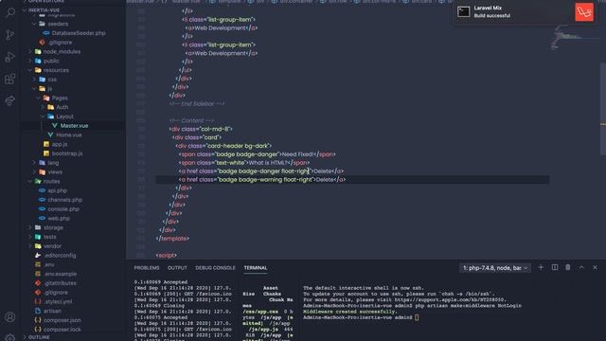This screenshot has width=606, height=341.
Task: Open the Live Share activity bar icon
Action: click(10, 100)
